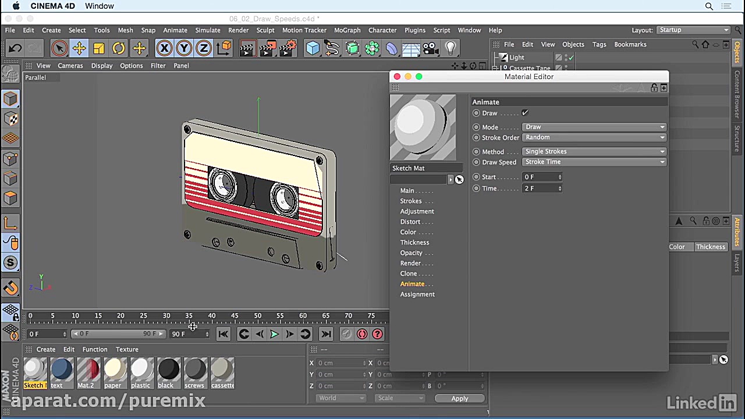The height and width of the screenshot is (419, 745).
Task: Open the Render Settings icon
Action: point(287,48)
